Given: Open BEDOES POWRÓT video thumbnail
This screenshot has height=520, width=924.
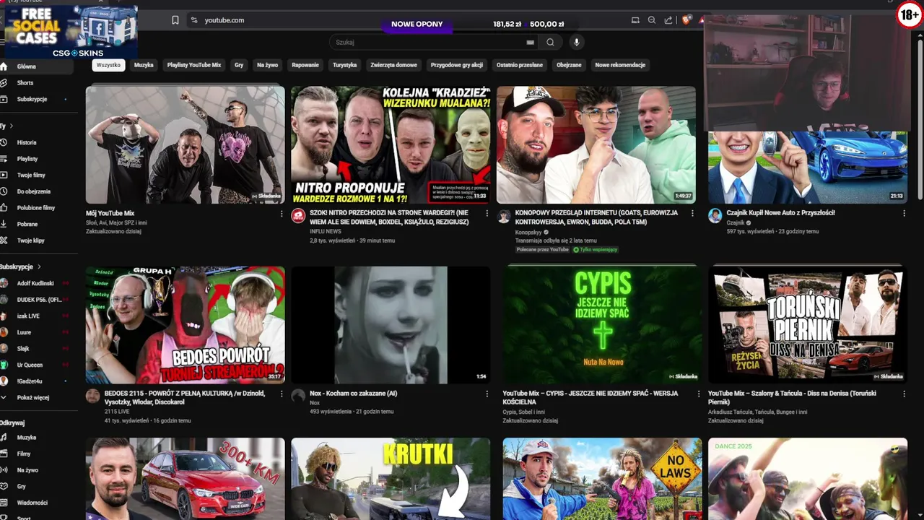Looking at the screenshot, I should (x=186, y=326).
